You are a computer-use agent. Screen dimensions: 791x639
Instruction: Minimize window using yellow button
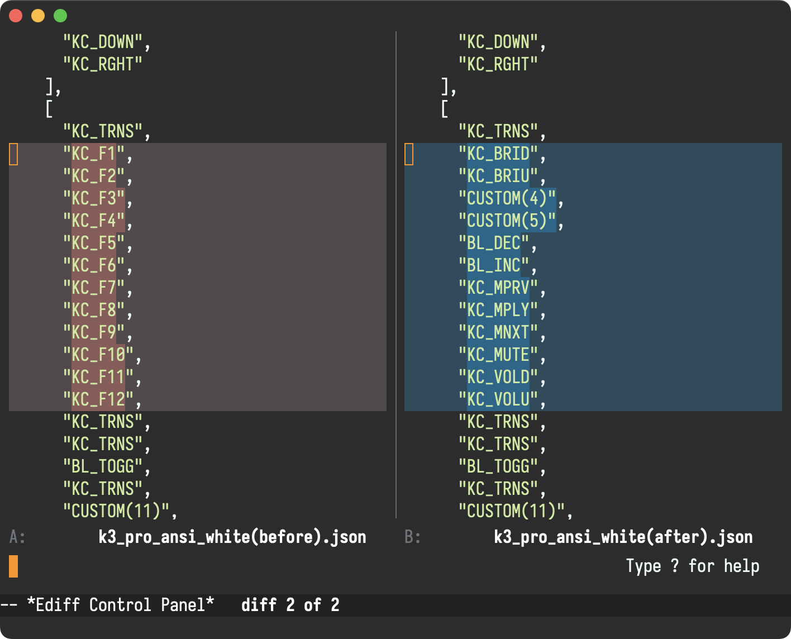tap(38, 16)
